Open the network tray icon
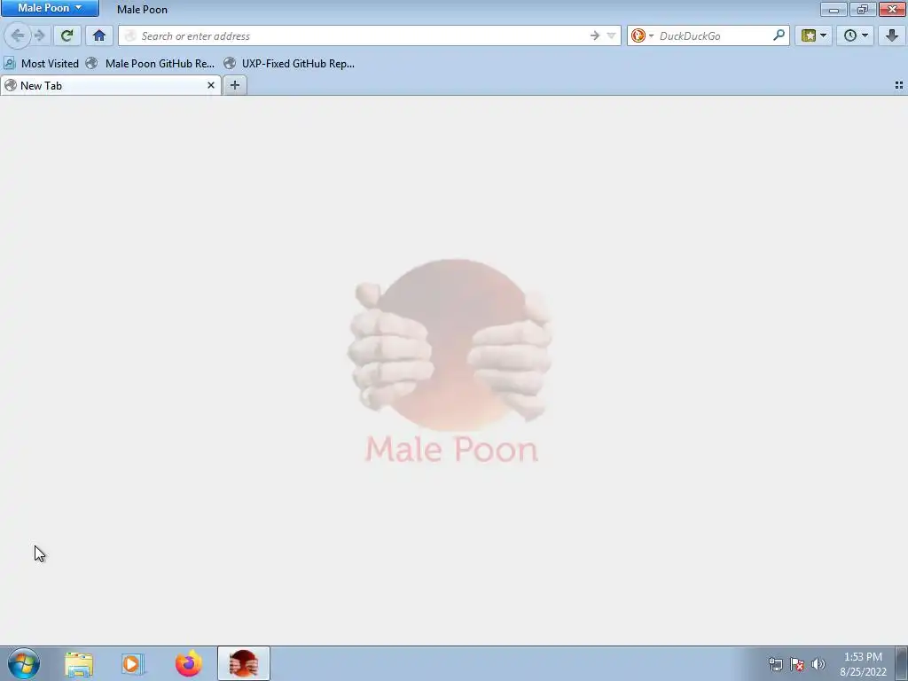 (775, 664)
